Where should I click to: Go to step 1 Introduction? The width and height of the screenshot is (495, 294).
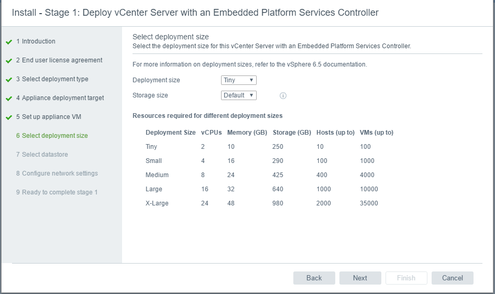(36, 41)
